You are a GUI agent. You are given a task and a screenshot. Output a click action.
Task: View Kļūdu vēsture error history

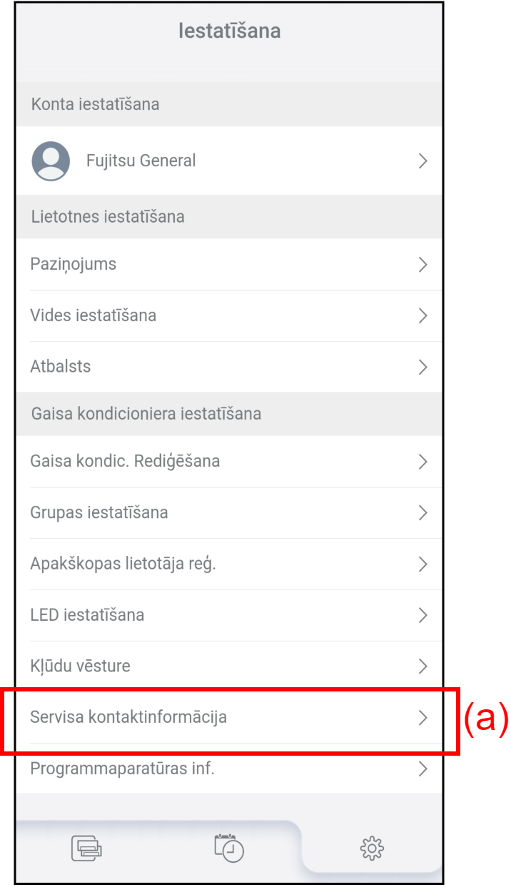pyautogui.click(x=229, y=666)
